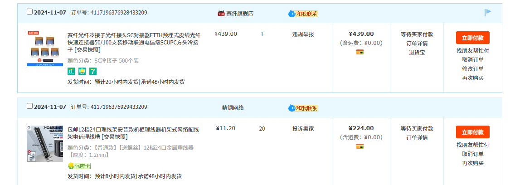
Task: Click the yellow shield badge on first item
Action: pos(82,71)
